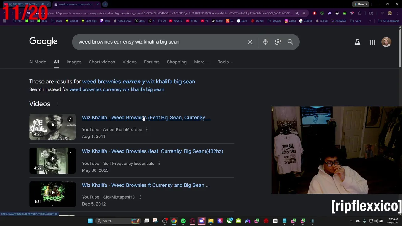Open options for the Solf-Frequency Essentials result

click(159, 163)
